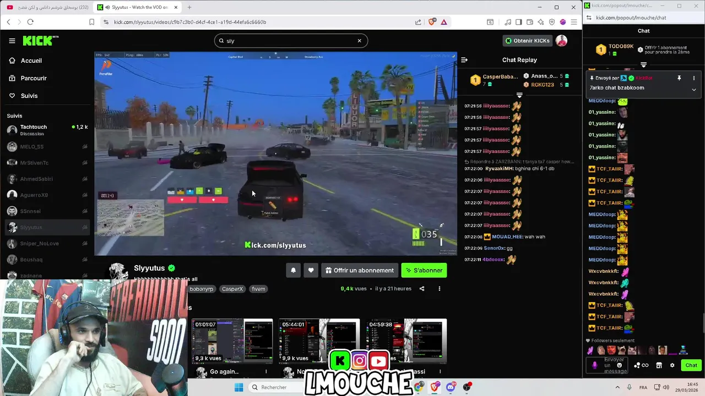This screenshot has height=396, width=705.
Task: Open the 04:59:38 video thumbnail
Action: [x=406, y=342]
